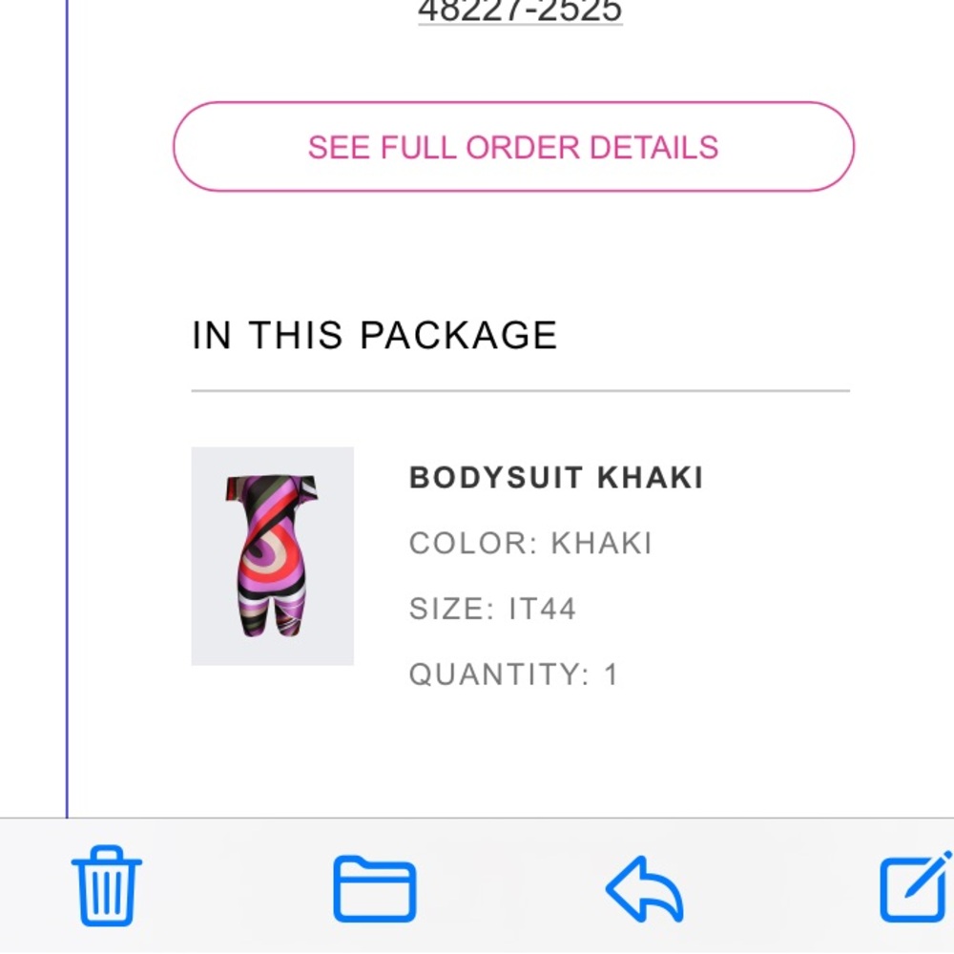Click SEE FULL ORDER DETAILS button
The width and height of the screenshot is (954, 954).
tap(513, 147)
